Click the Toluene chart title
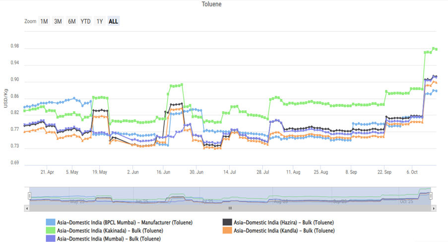This screenshot has width=448, height=242. click(x=212, y=4)
